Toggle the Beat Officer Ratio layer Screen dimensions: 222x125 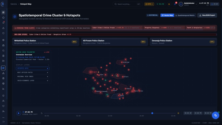pyautogui.click(x=33, y=73)
